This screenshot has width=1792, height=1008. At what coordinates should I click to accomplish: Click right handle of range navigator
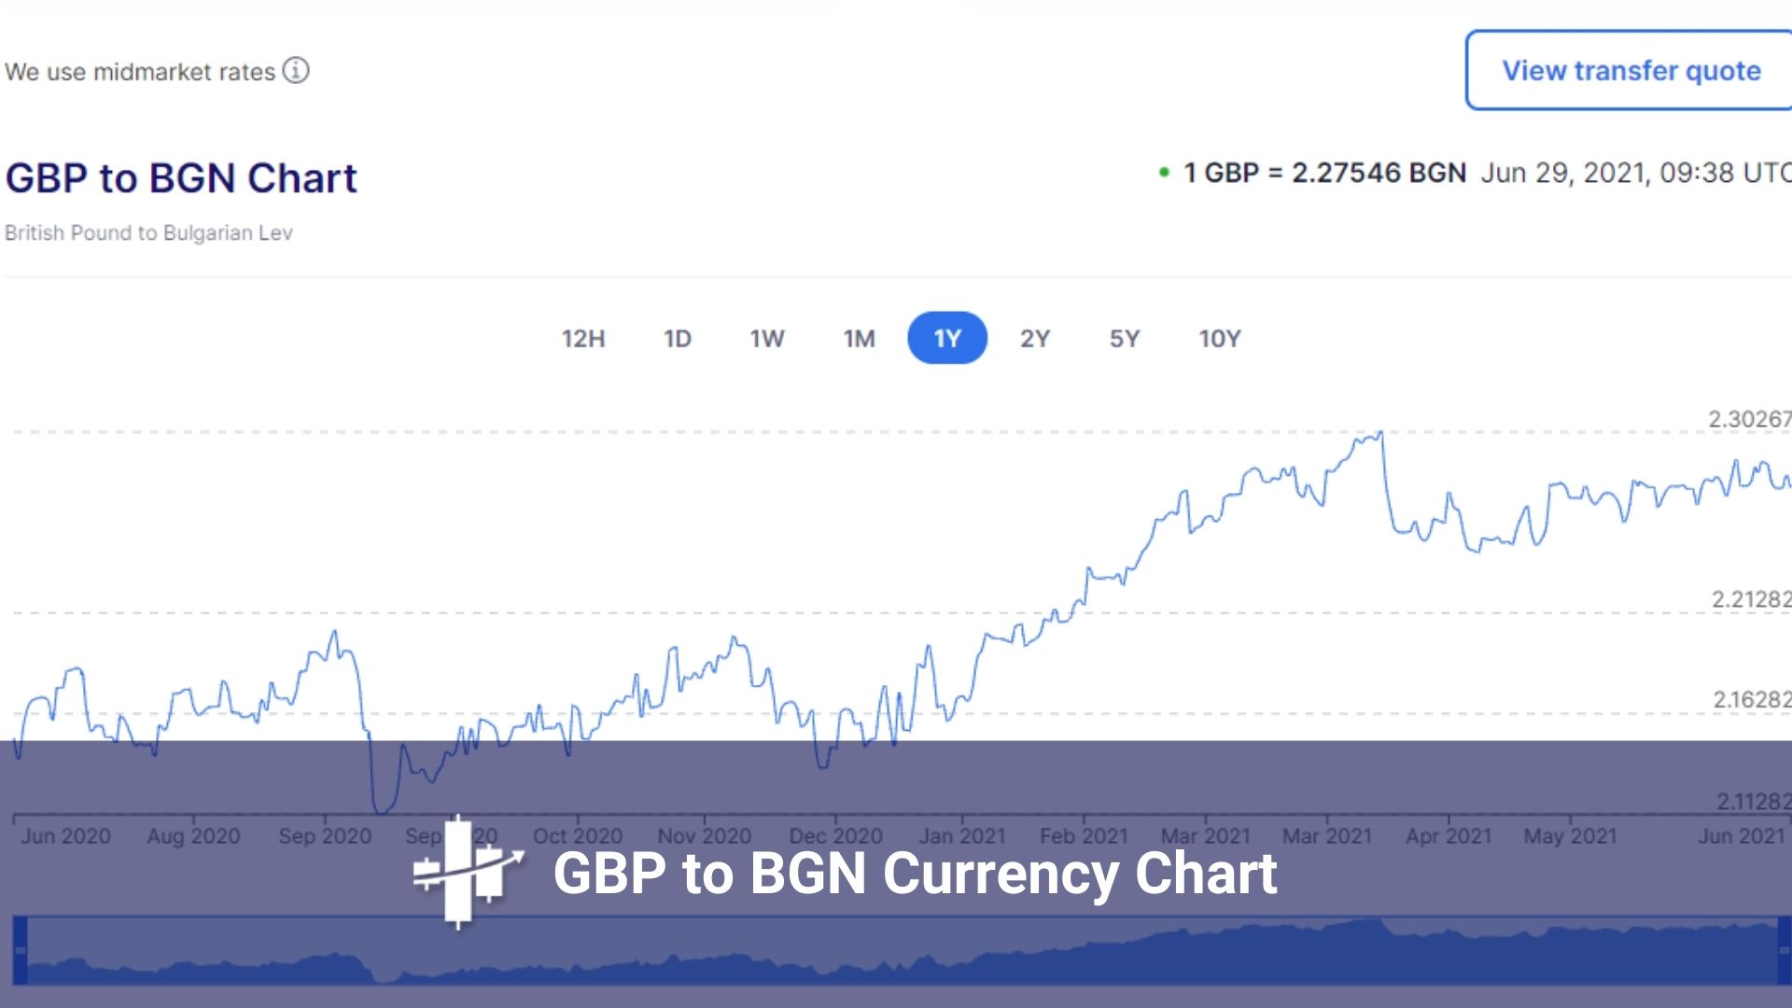tap(1783, 951)
